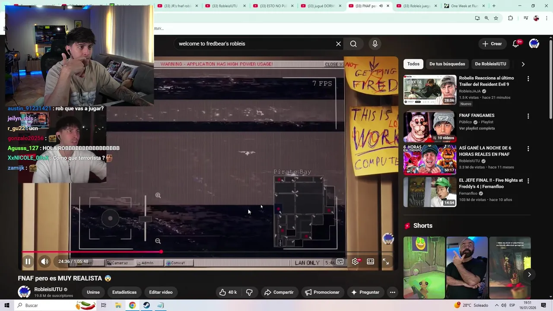
Task: Bookmark this page with the star
Action: coord(496,18)
